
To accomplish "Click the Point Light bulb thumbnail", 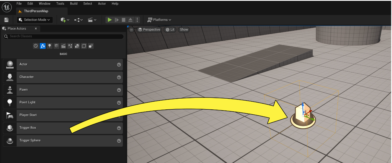I will pyautogui.click(x=10, y=102).
